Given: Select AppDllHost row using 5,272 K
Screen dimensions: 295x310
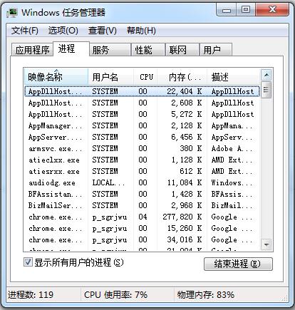Looking at the screenshot, I should click(142, 114).
